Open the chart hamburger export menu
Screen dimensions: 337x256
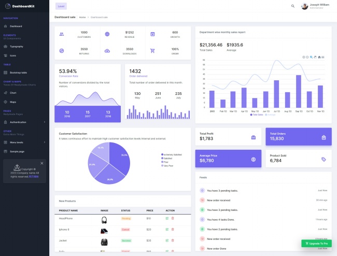323,57
